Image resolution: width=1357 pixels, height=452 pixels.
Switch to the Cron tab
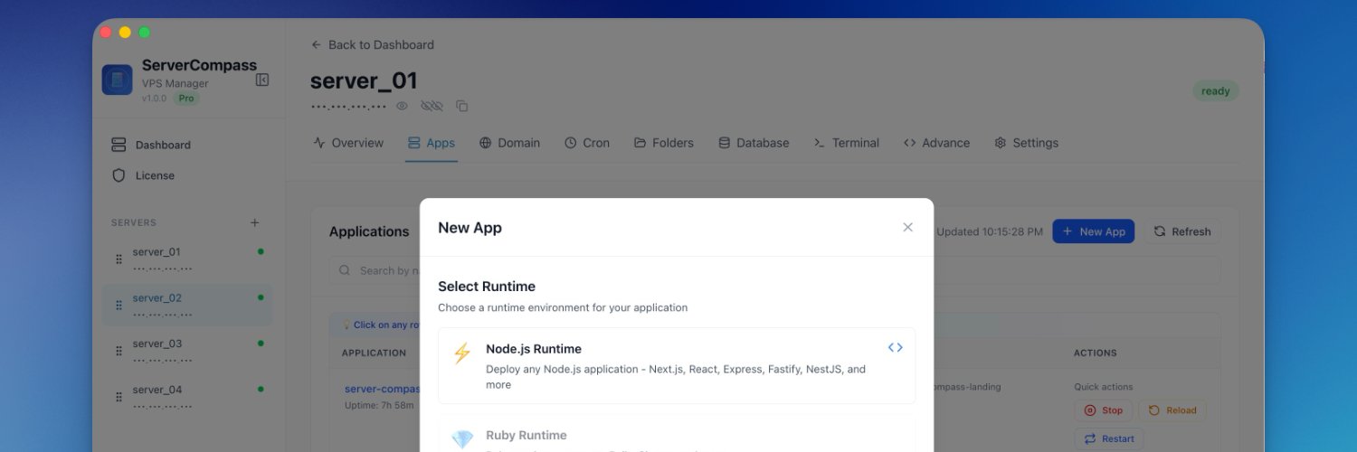click(x=587, y=143)
